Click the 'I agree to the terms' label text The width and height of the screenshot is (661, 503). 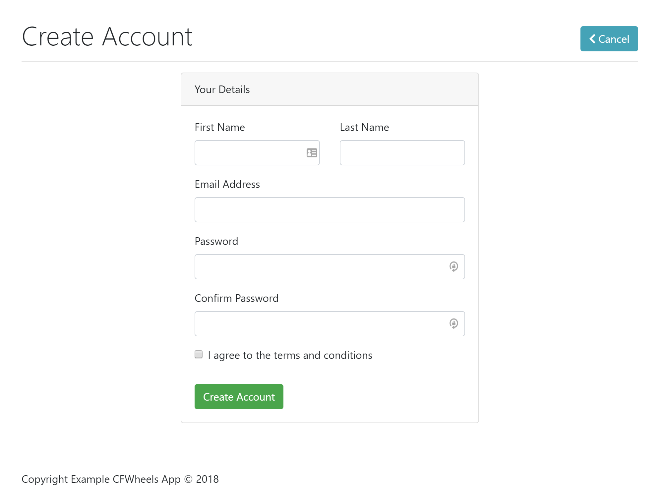click(290, 355)
